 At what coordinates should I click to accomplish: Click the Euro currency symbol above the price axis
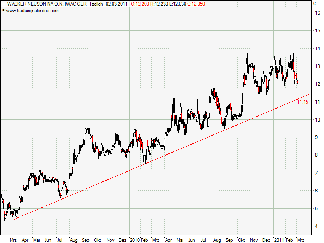[x=314, y=4]
